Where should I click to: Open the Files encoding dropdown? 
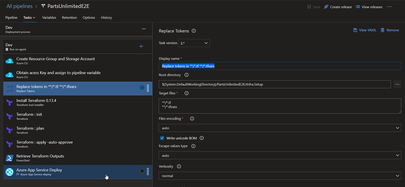point(280,128)
